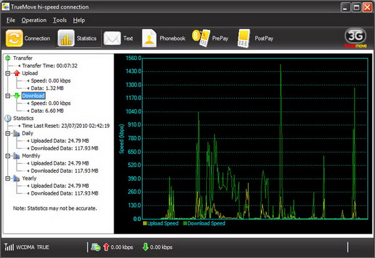Click the Text toolbar label

[x=128, y=38]
